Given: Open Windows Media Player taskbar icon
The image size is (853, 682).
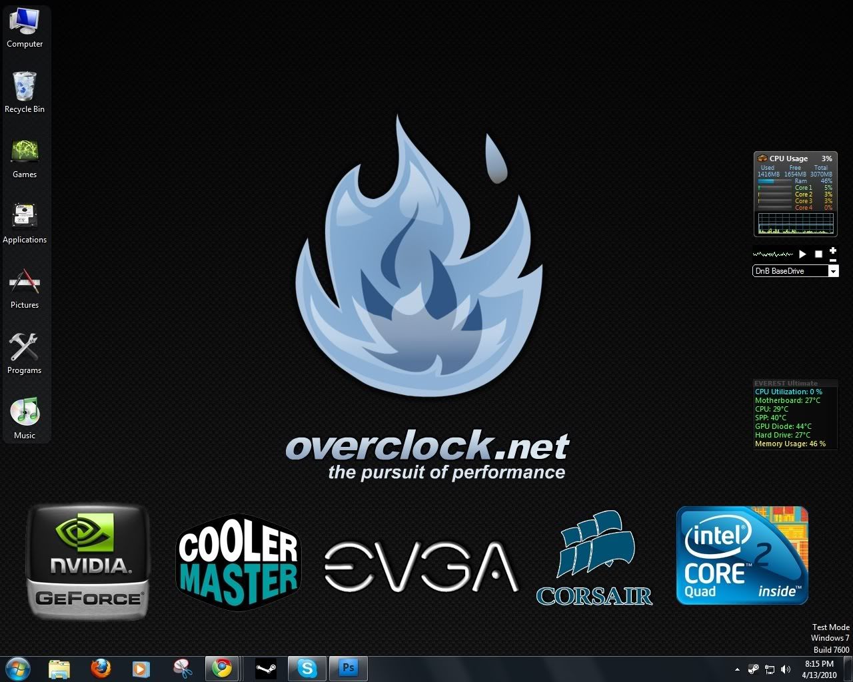Looking at the screenshot, I should pos(141,669).
